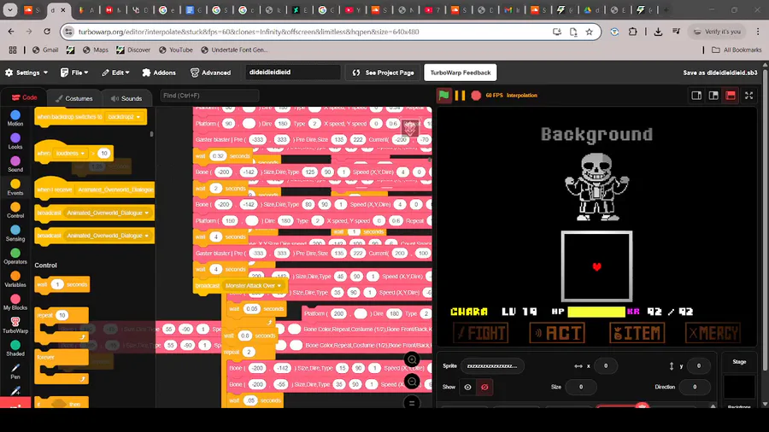Open the Events block category
Viewport: 769px width, 432px height.
coord(15,187)
